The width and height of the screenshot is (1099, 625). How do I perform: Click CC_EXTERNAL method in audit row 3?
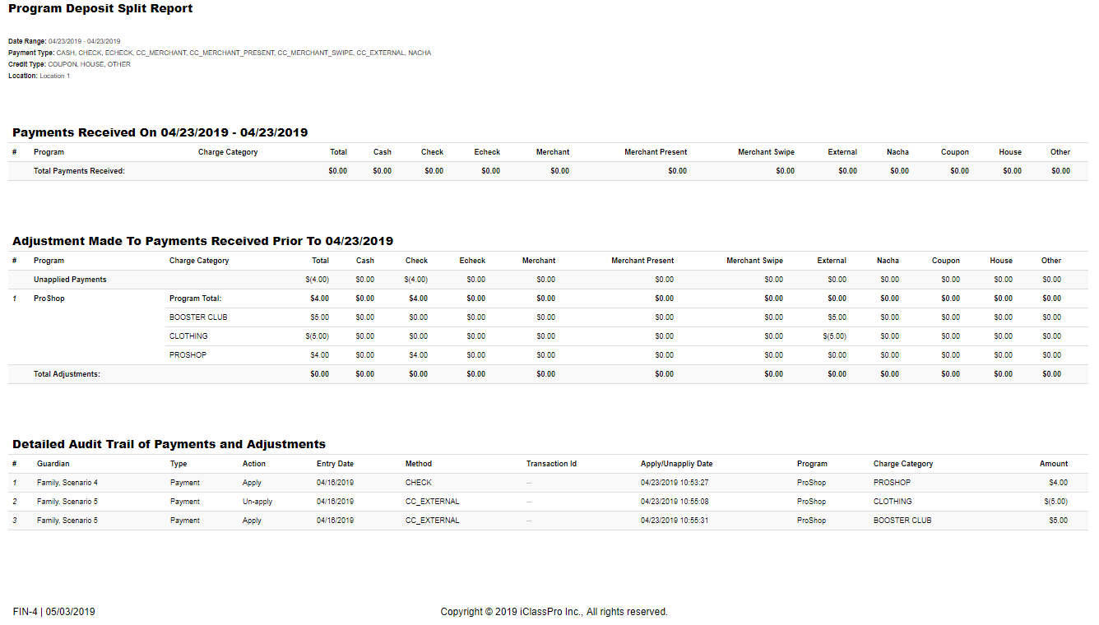tap(433, 521)
